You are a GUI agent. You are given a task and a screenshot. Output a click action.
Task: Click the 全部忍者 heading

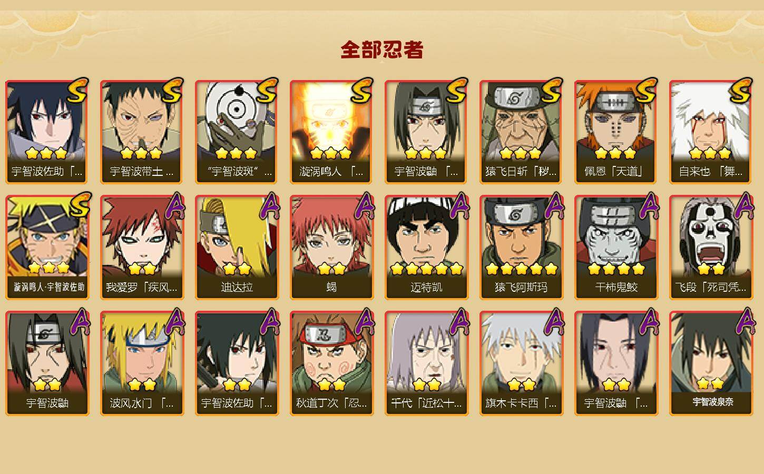coord(382,50)
